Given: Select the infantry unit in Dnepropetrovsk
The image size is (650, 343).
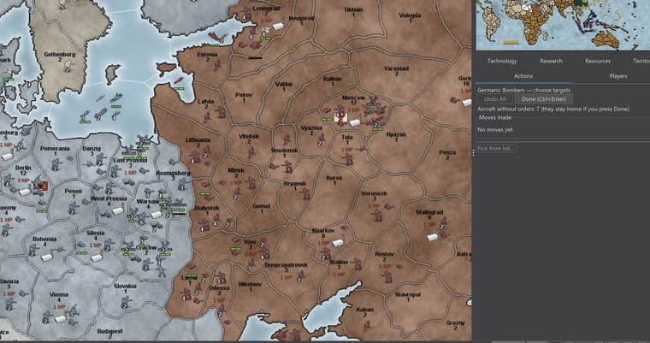Looking at the screenshot, I should pyautogui.click(x=300, y=276).
